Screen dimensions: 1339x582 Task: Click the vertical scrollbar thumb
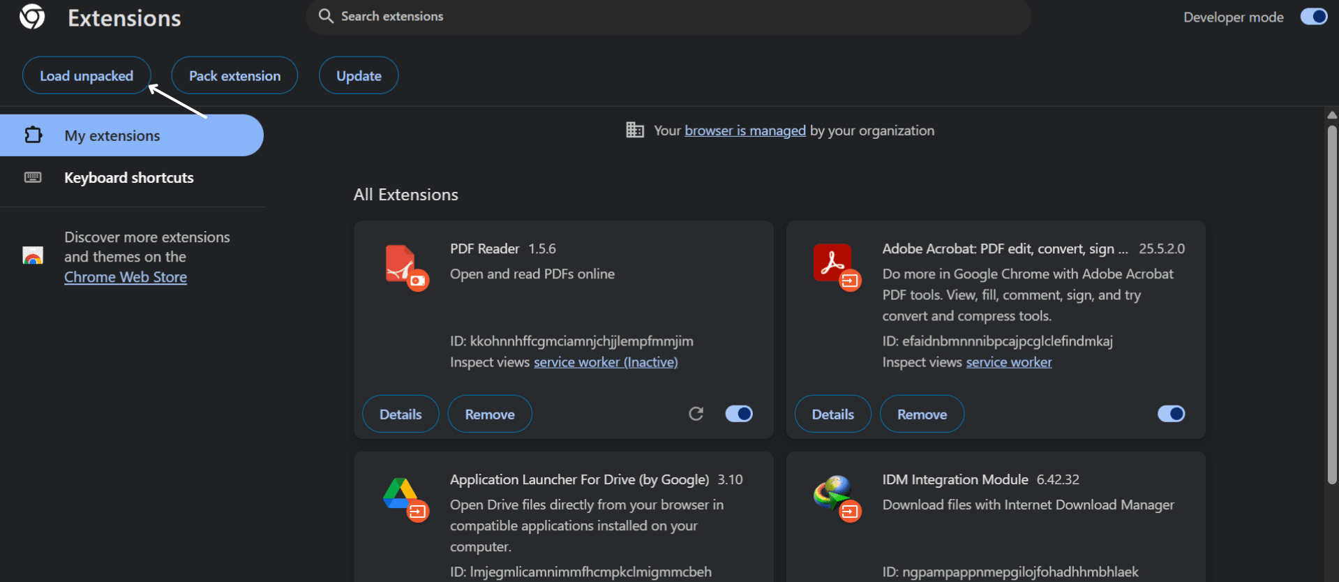coord(1332,304)
